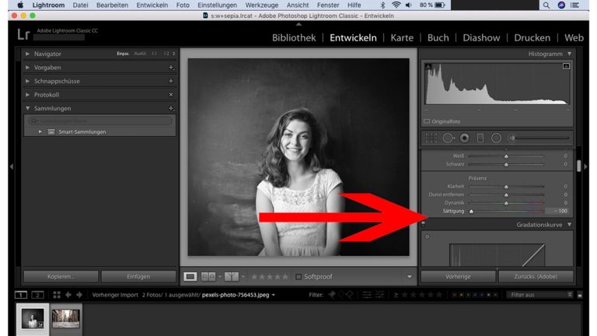Toggle the Gradationskurve panel switch

pyautogui.click(x=424, y=224)
